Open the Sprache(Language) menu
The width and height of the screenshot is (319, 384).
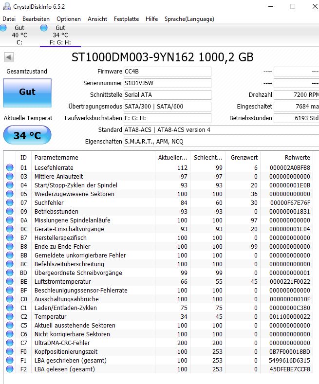189,19
